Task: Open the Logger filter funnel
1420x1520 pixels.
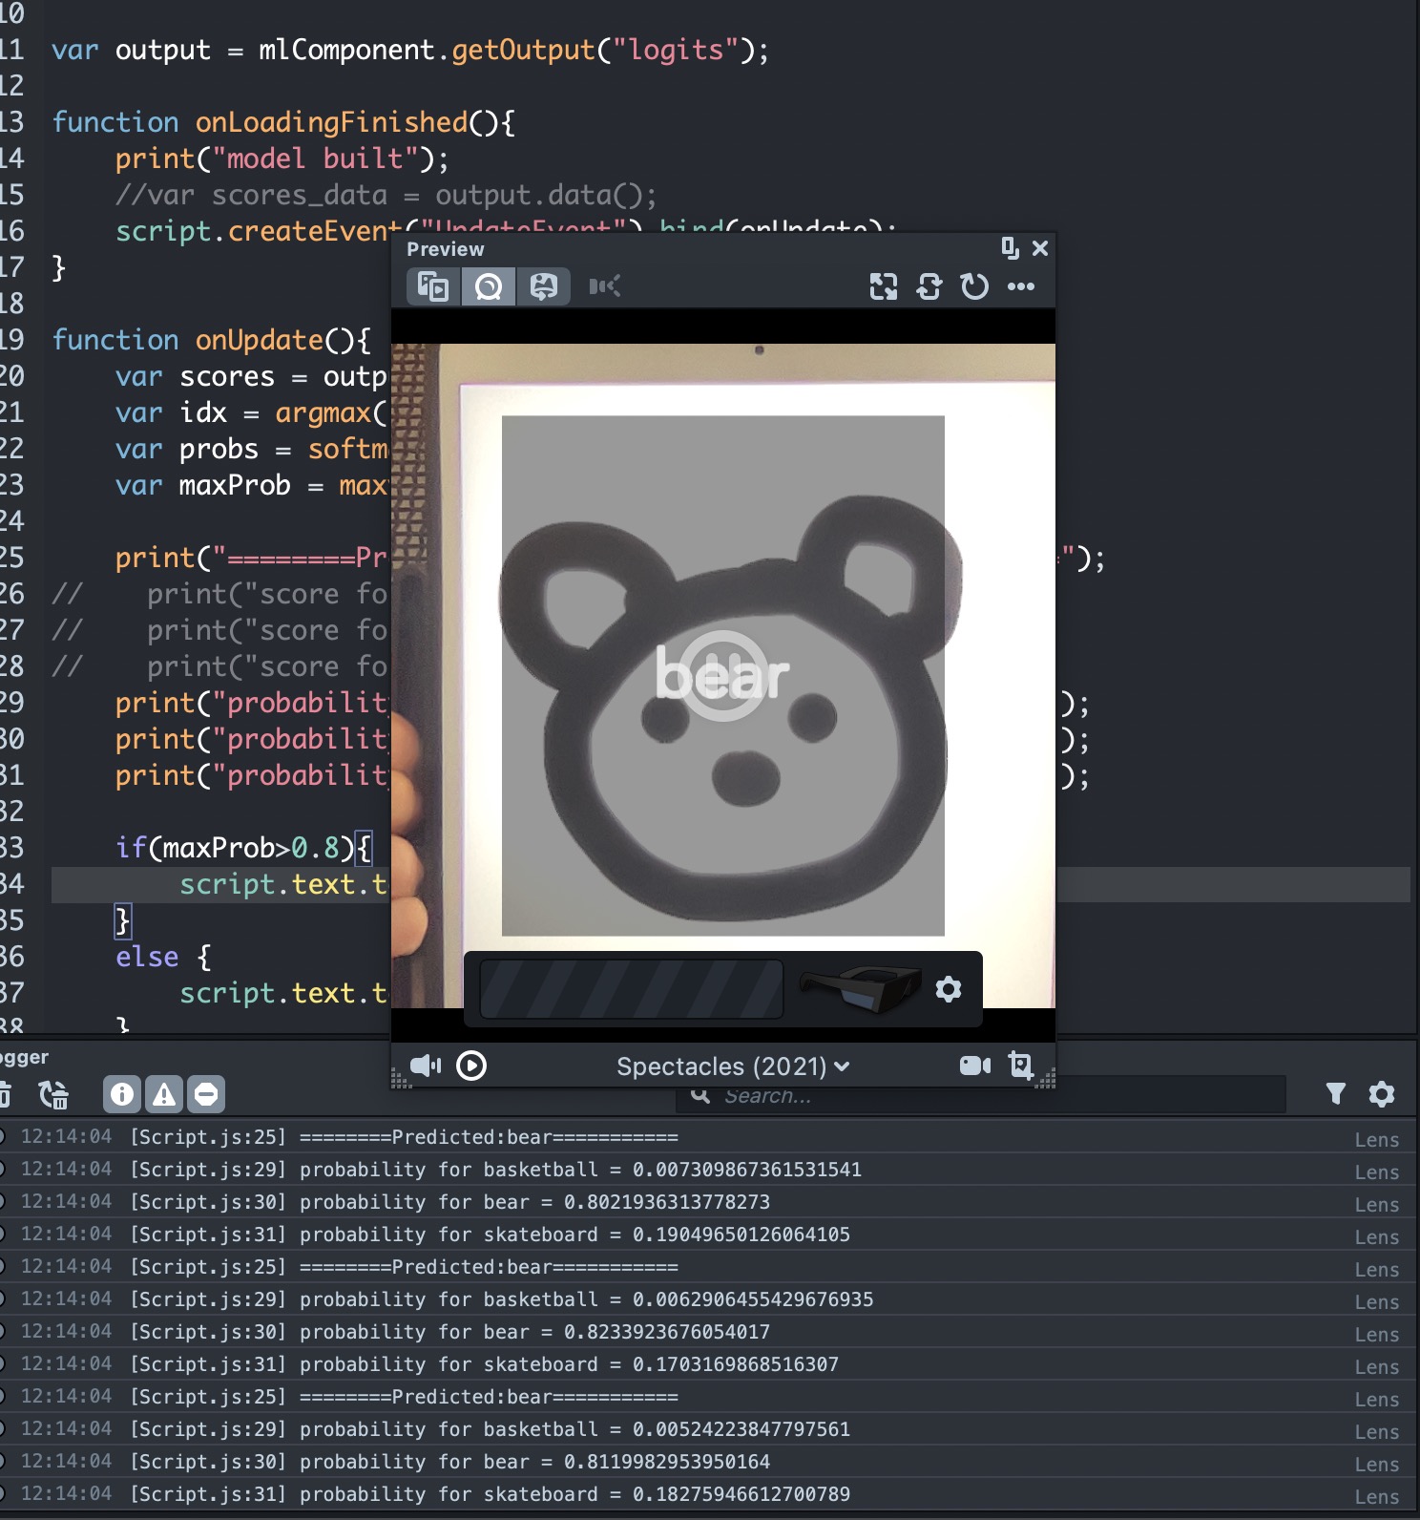Action: (x=1336, y=1094)
